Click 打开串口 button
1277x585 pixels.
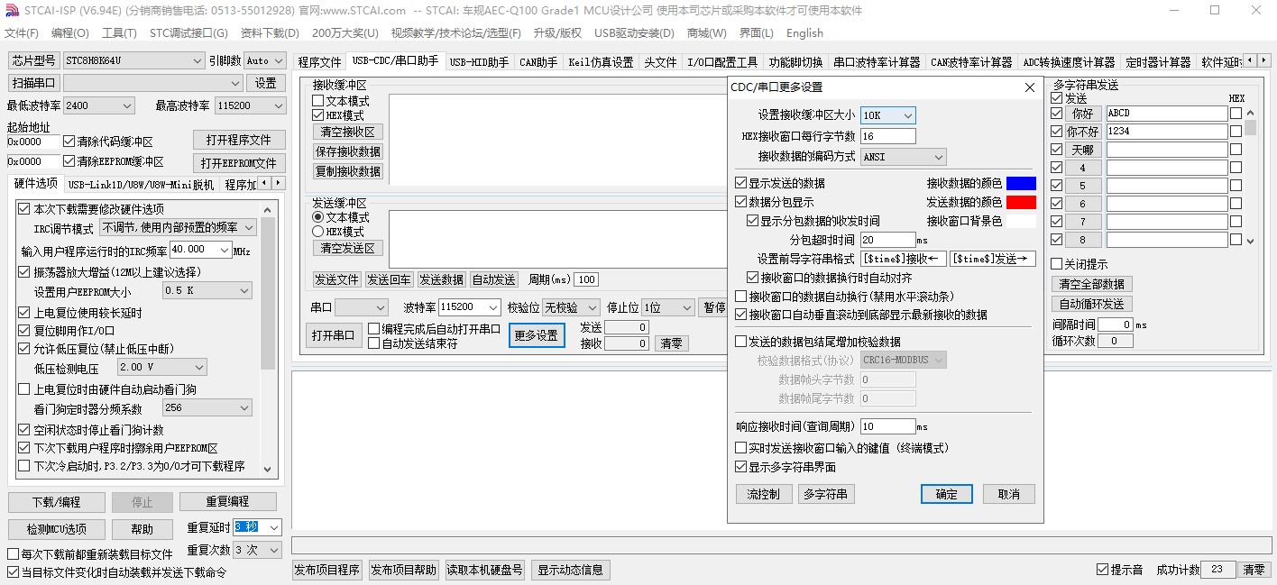click(x=333, y=335)
